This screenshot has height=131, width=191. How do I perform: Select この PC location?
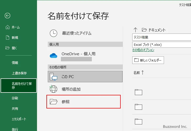click(85, 77)
